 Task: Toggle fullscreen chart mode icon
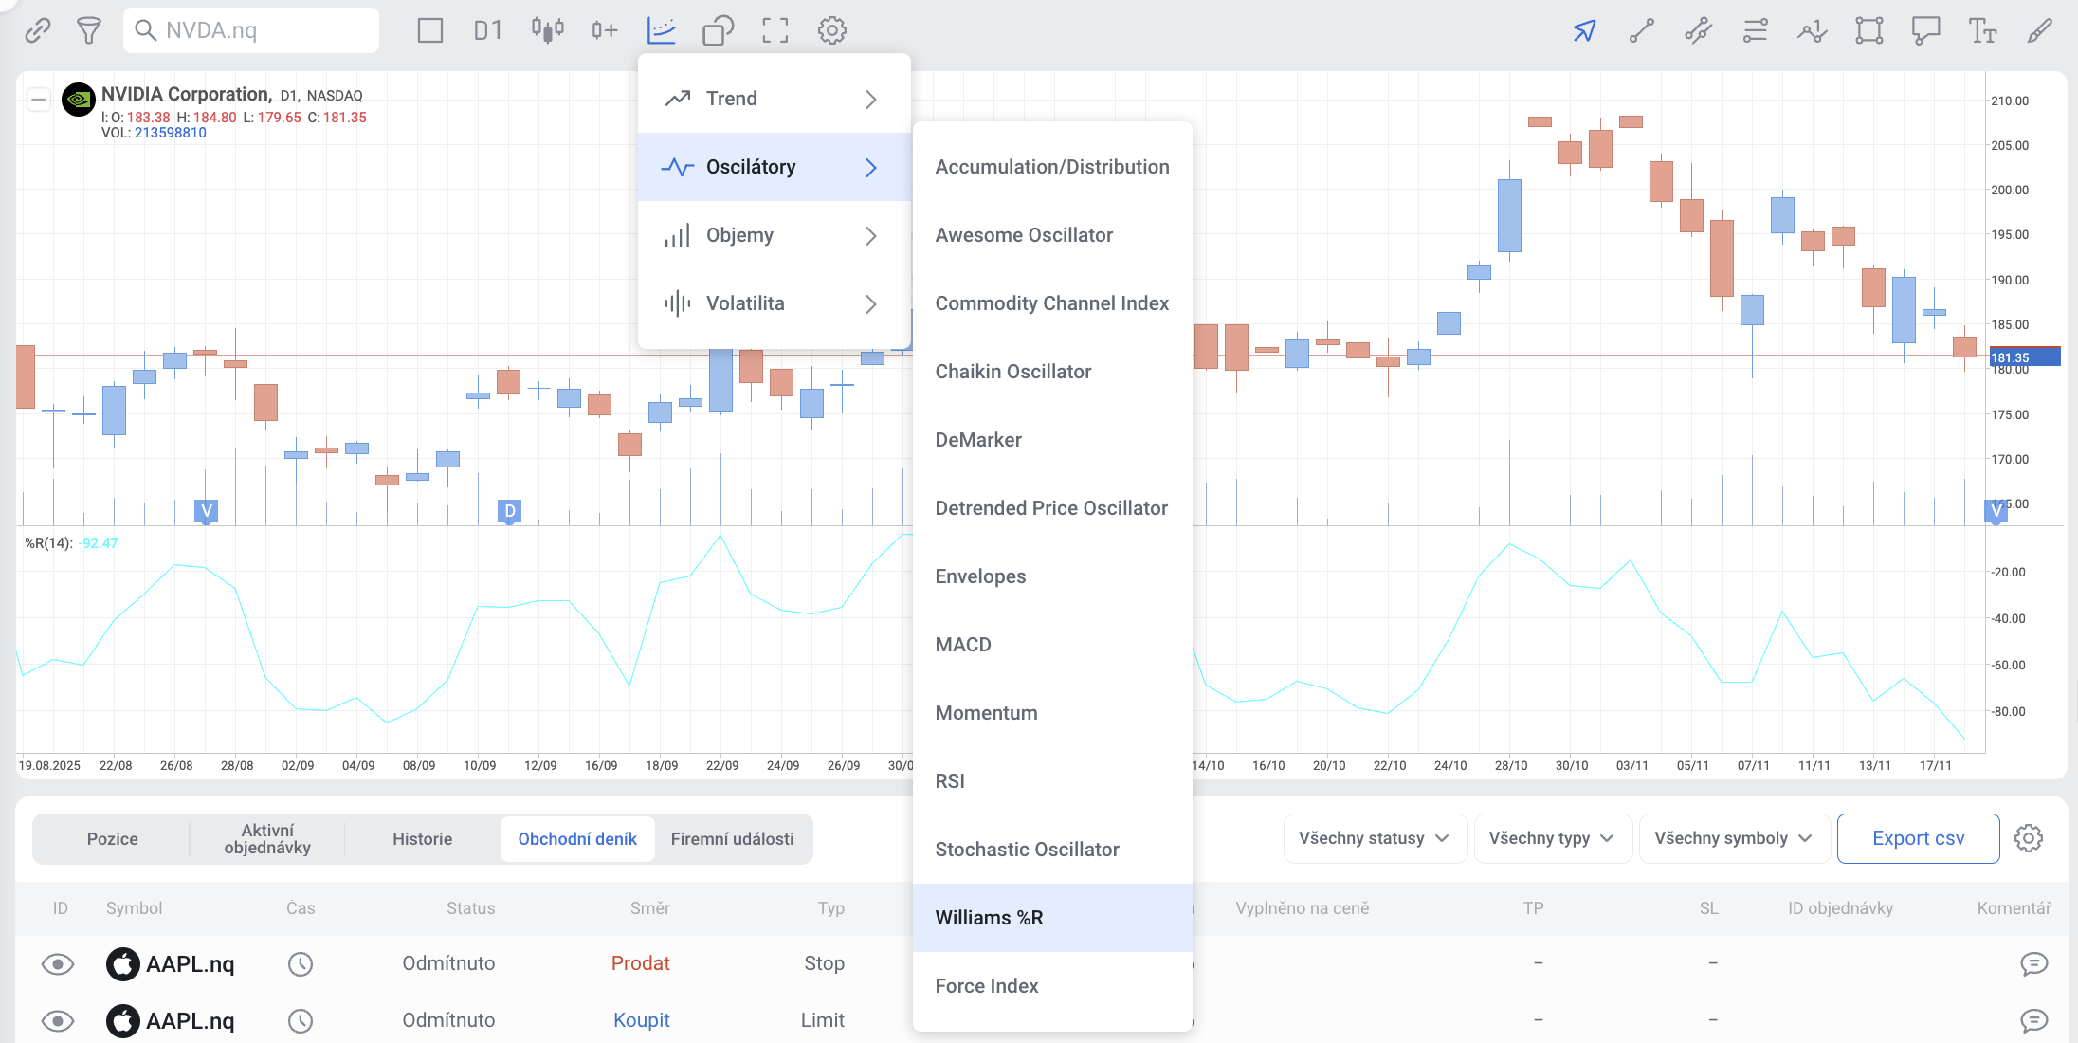(x=775, y=30)
